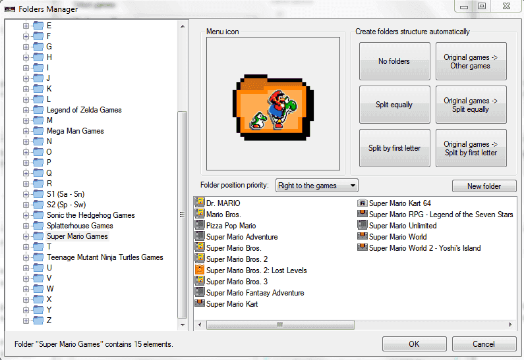Screen dimensions: 524x360
Task: Open the Folder position priority dropdown
Action: coord(316,186)
